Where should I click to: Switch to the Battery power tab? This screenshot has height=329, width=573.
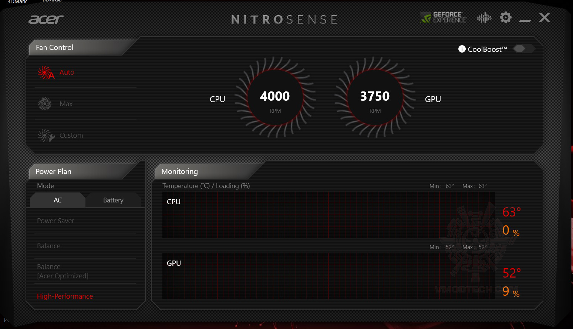pos(113,200)
